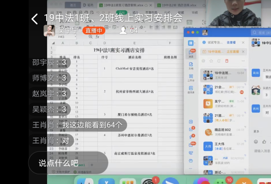Open the 稻壳 tab in WPS
271x184 pixels.
pos(88,5)
